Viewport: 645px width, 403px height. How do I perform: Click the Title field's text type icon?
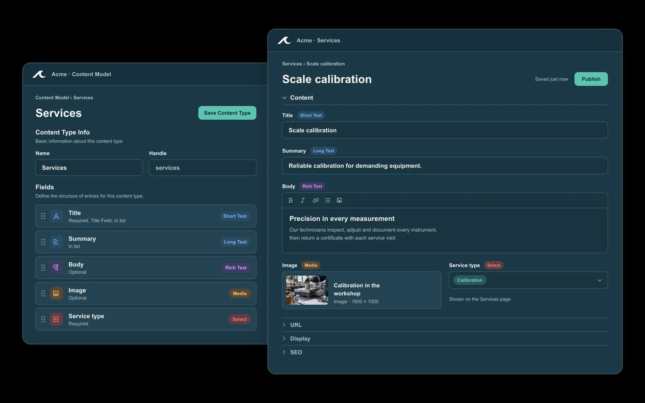[56, 216]
